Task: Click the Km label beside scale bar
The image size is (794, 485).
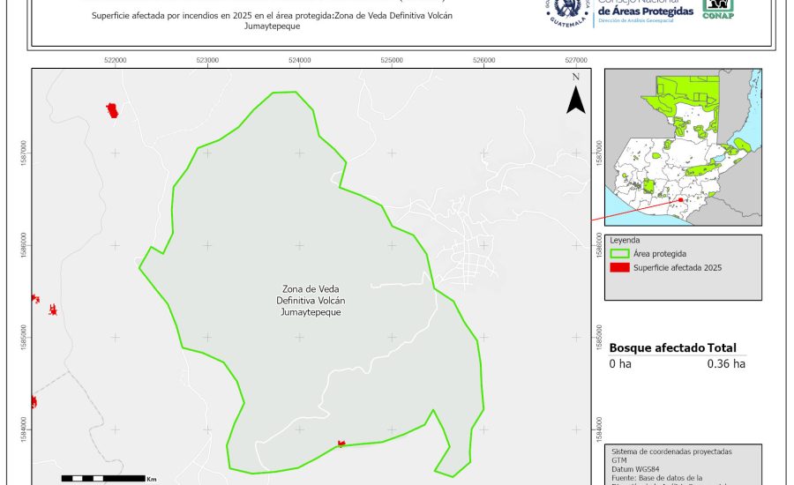Action: point(152,478)
